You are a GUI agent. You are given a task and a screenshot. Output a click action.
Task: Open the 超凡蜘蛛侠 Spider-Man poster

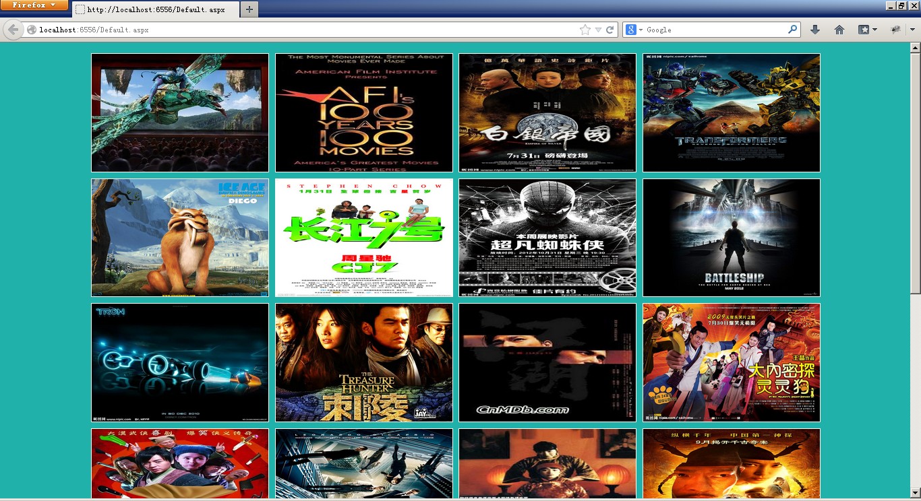coord(547,238)
